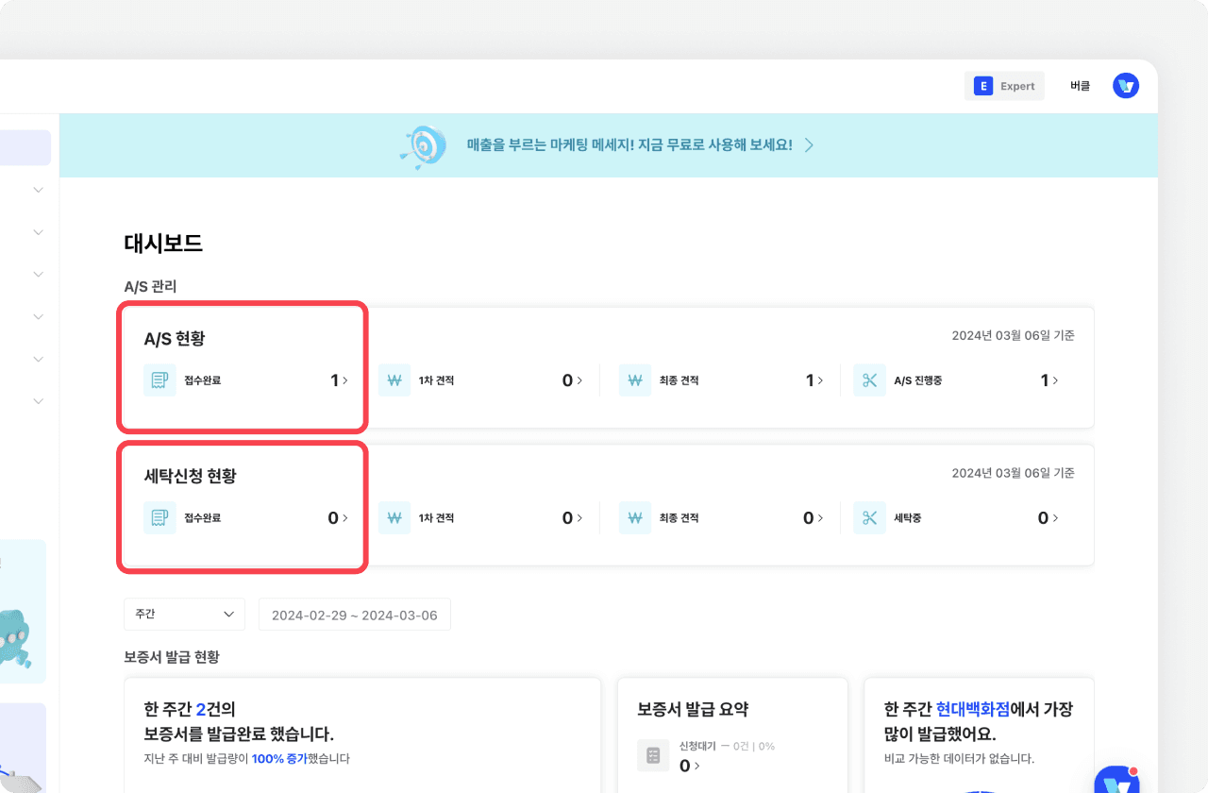Open the 세탁신청 현황 접수완료 count 0
This screenshot has width=1208, height=793.
(x=338, y=517)
